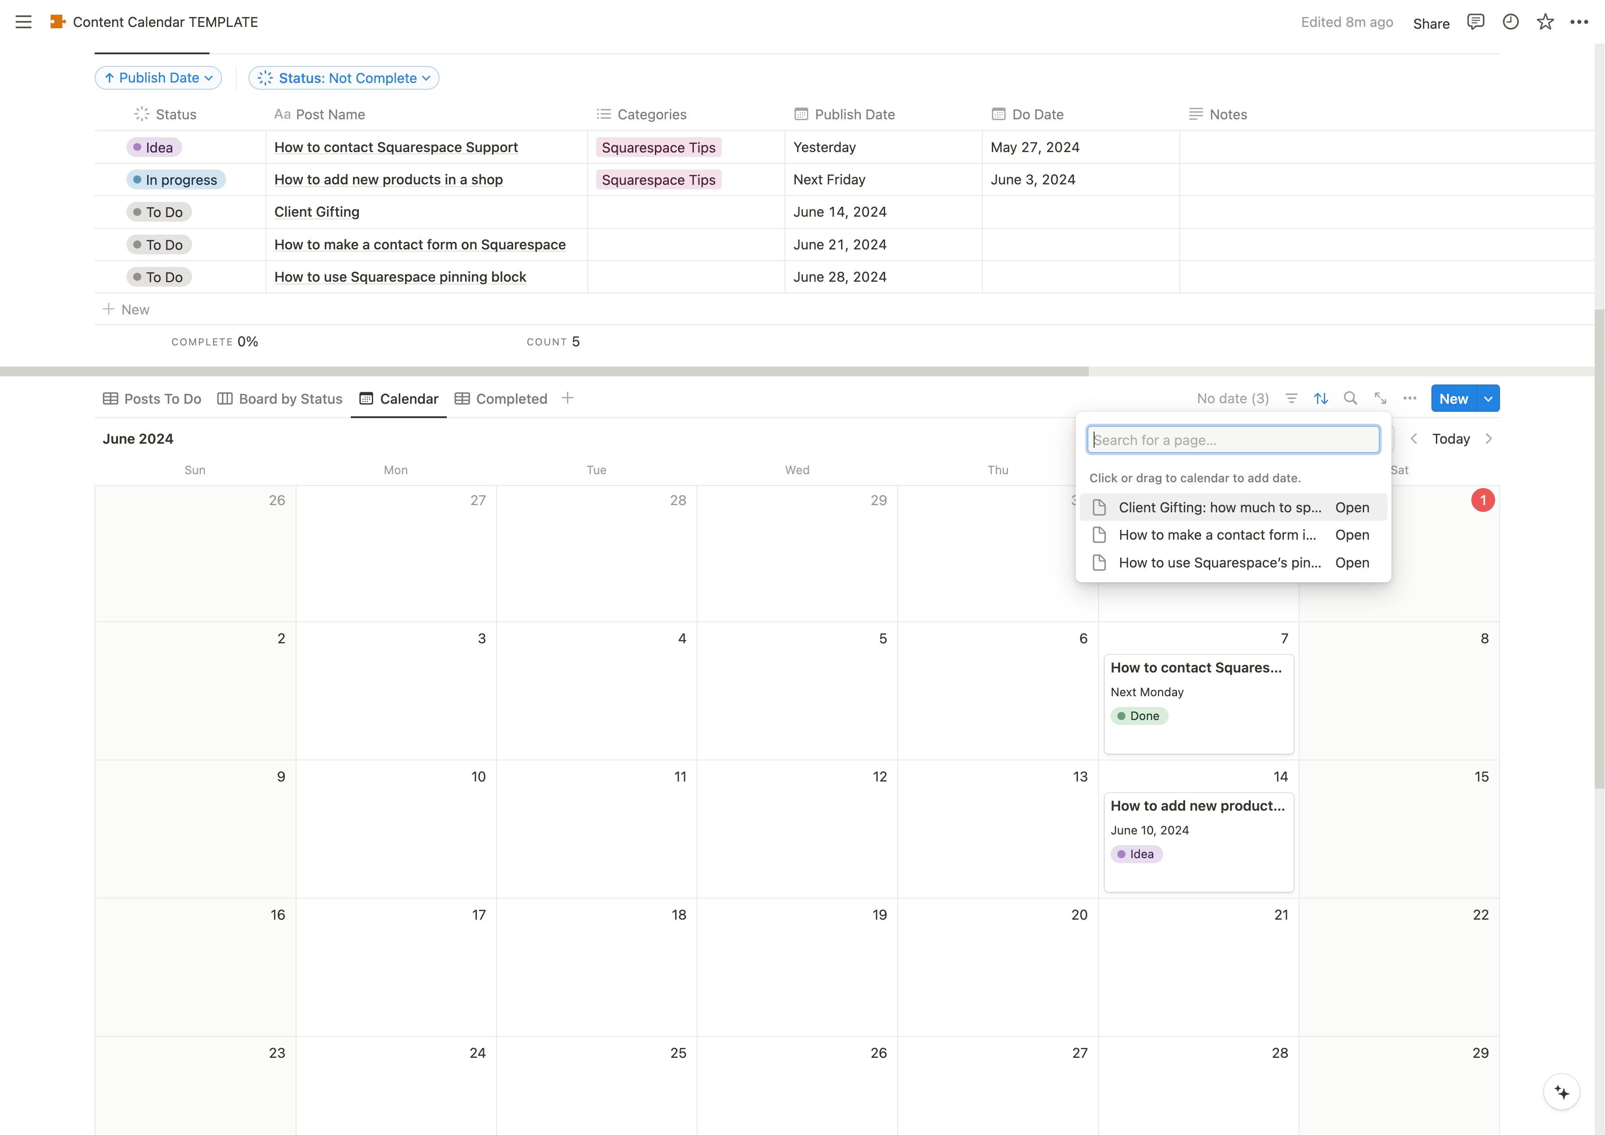Open the calendar sort arrows icon
The image size is (1605, 1135).
point(1321,399)
